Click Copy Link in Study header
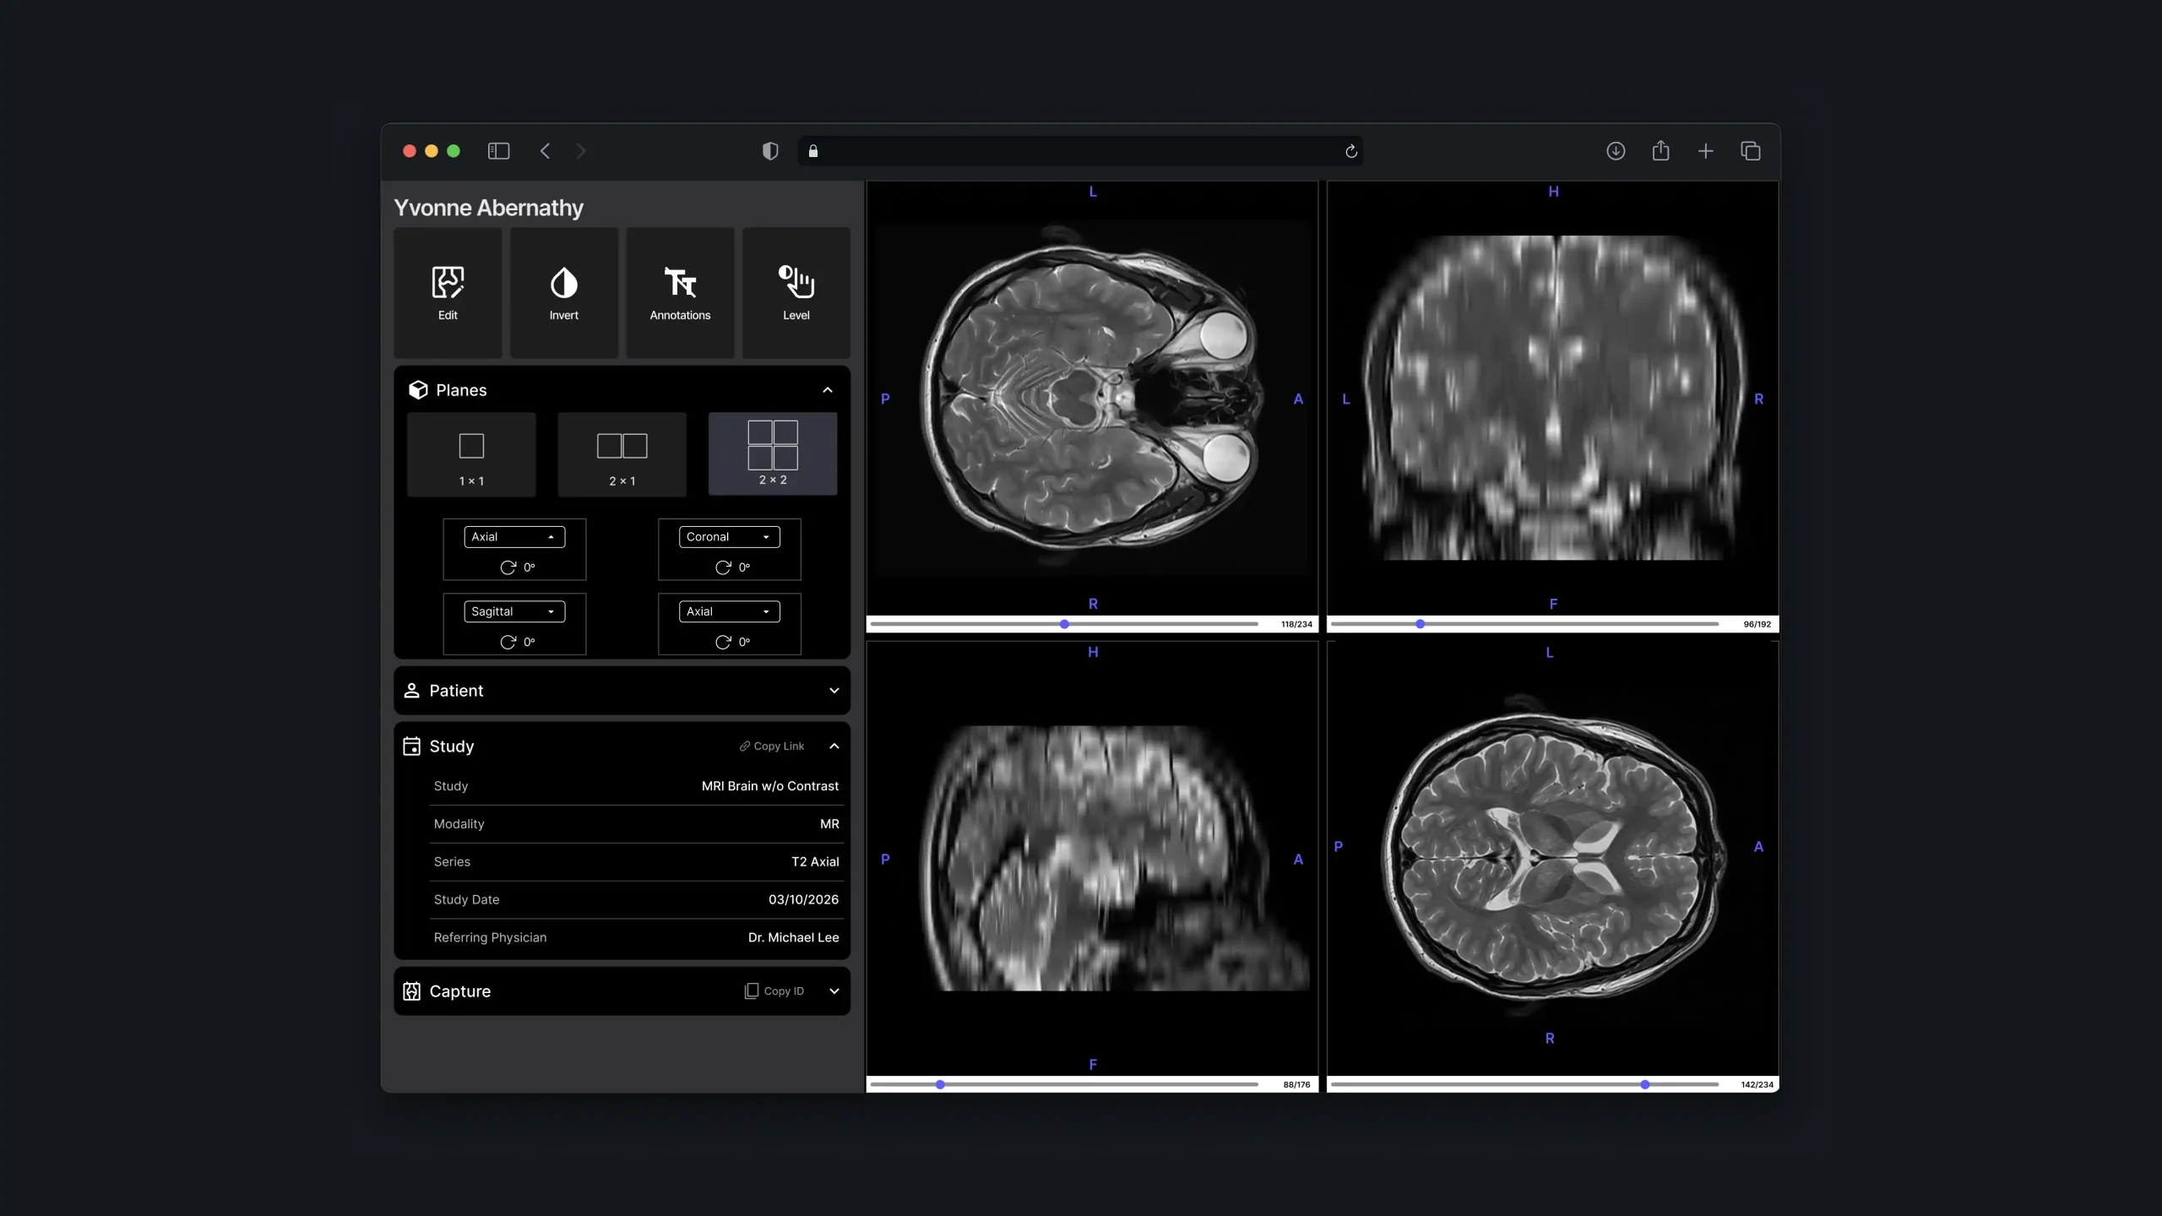 tap(772, 746)
